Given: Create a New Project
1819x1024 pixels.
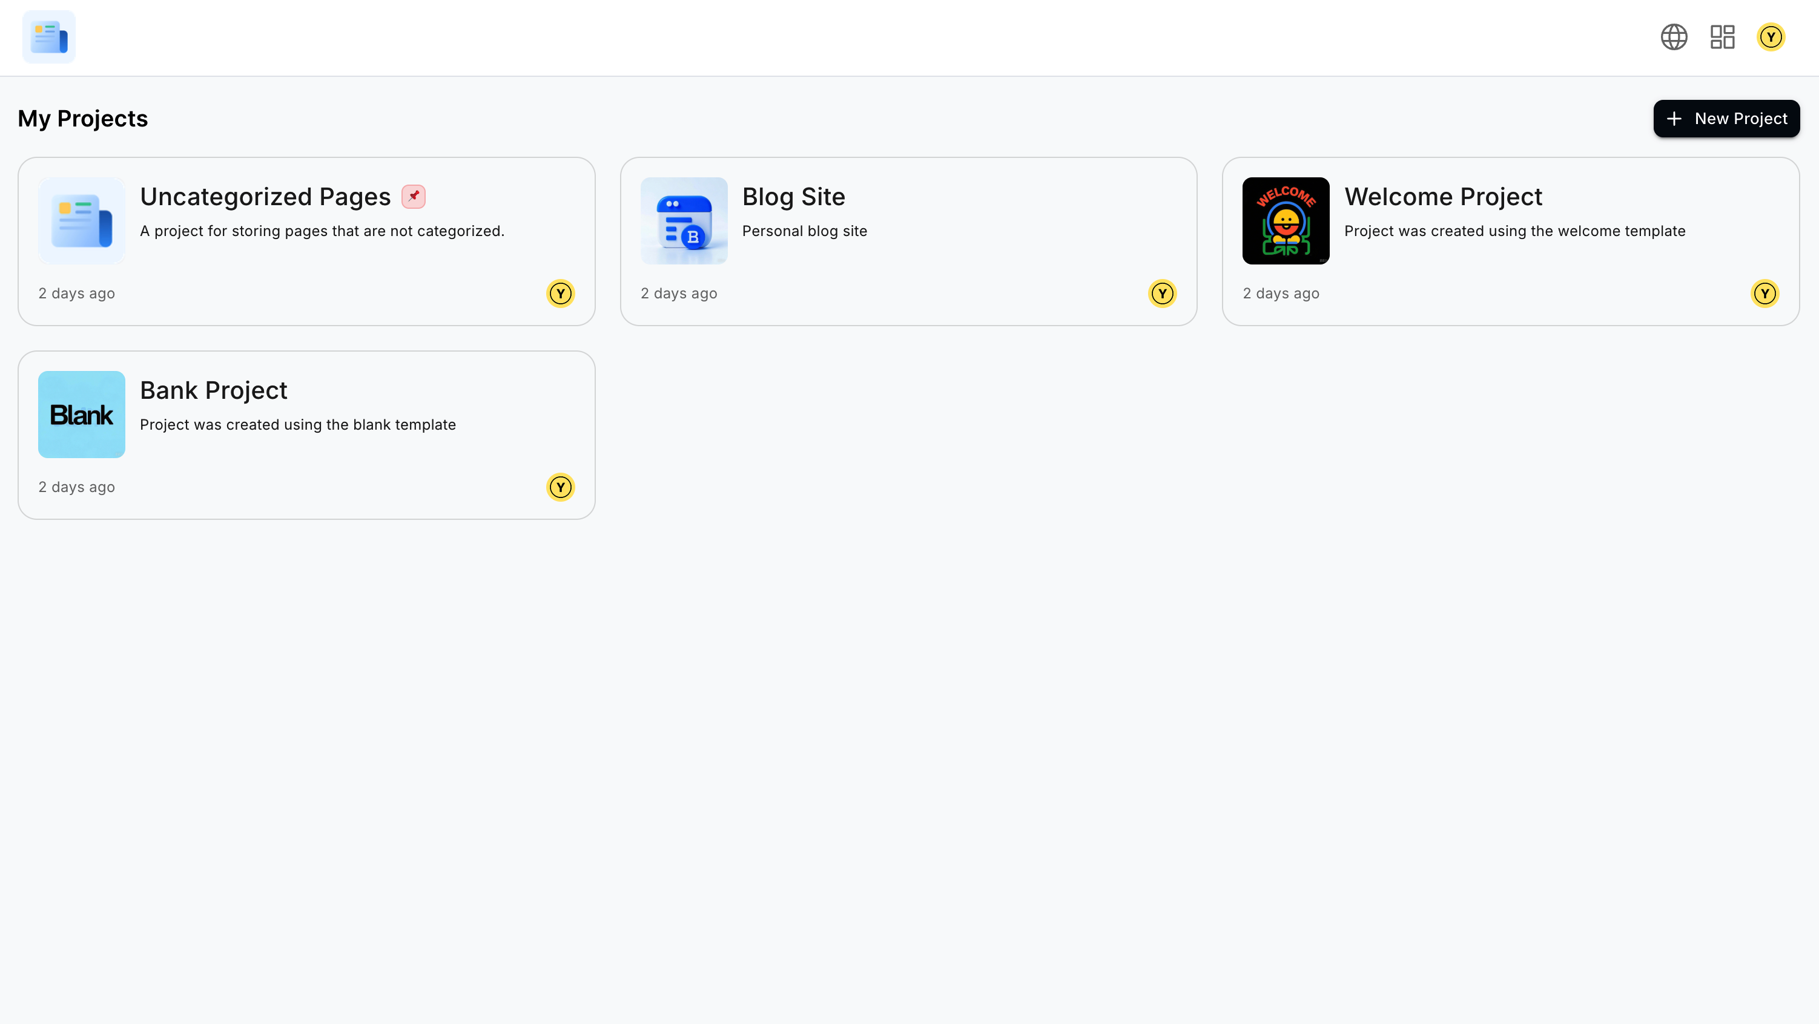Looking at the screenshot, I should click(1726, 119).
